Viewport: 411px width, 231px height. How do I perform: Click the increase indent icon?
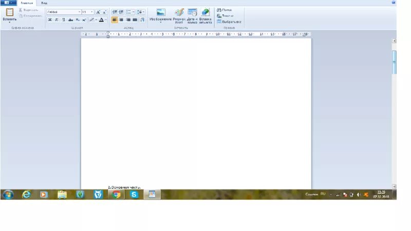pyautogui.click(x=121, y=12)
